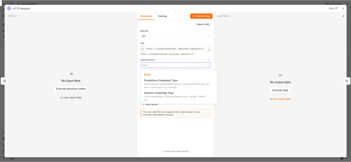Screen dimensions: 351x162
Task: Click the No input data arrow icon
Action: pyautogui.click(x=71, y=74)
